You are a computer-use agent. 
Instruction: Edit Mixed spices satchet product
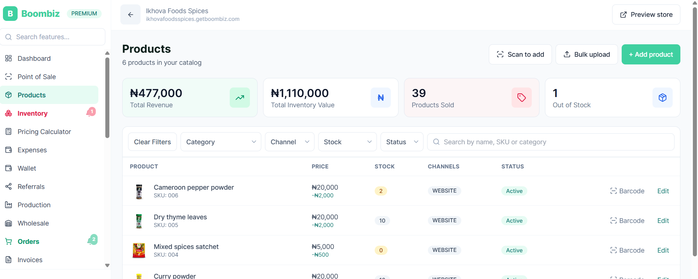pos(663,250)
